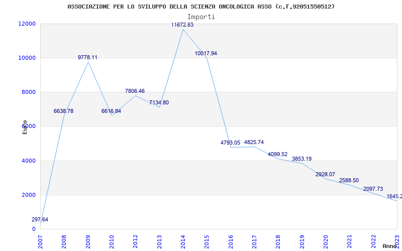402x251 pixels.
Task: Select the 9778.11 peak label
Action: tap(87, 57)
